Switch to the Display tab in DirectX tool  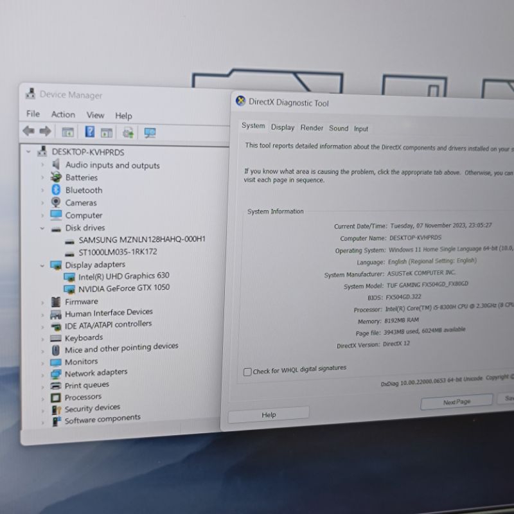(283, 127)
